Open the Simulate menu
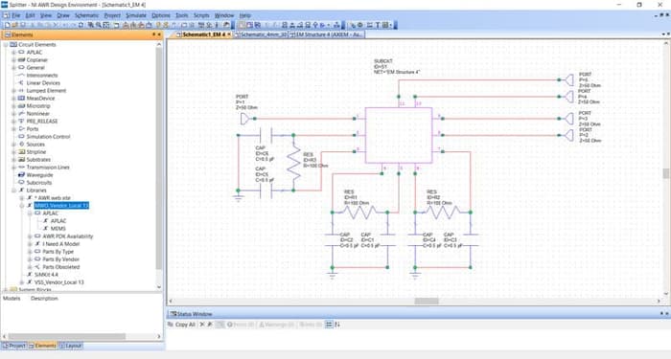Image resolution: width=671 pixels, height=359 pixels. (136, 15)
